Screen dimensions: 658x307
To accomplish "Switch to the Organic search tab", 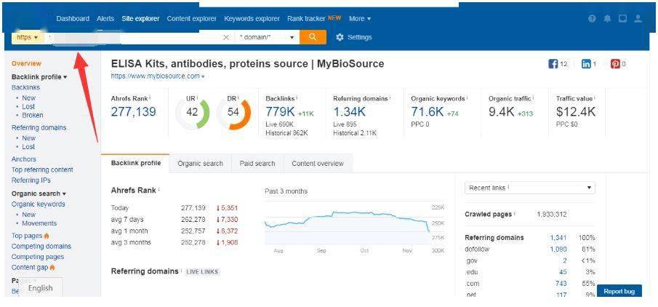I will click(x=200, y=164).
